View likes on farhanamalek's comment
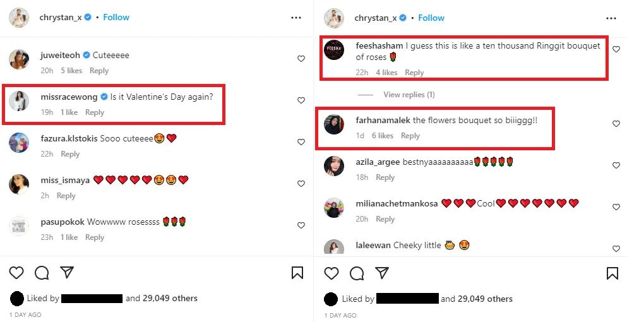The height and width of the screenshot is (322, 627). (x=383, y=136)
